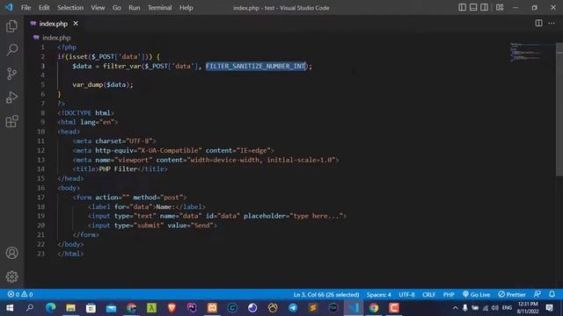Open the Selection menu

click(x=70, y=8)
